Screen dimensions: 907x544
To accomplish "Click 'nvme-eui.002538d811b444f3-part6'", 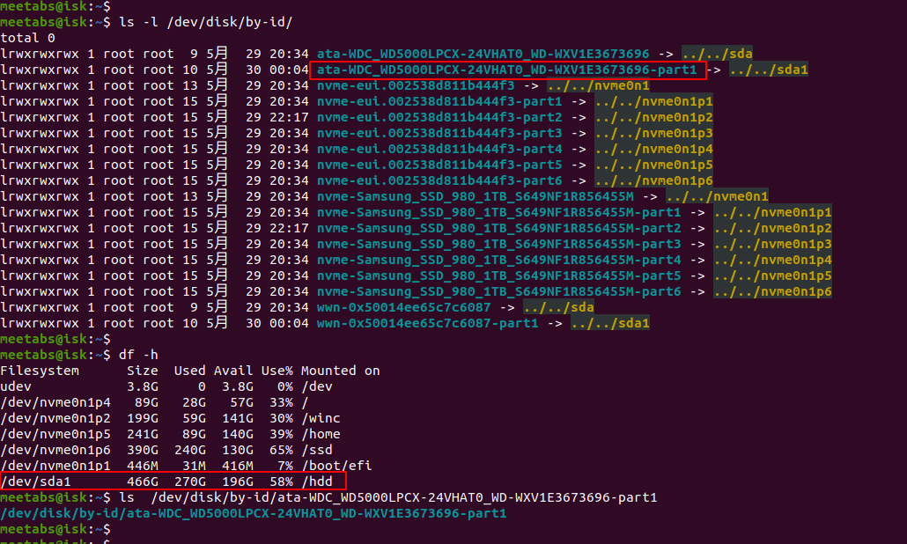I will coord(439,181).
